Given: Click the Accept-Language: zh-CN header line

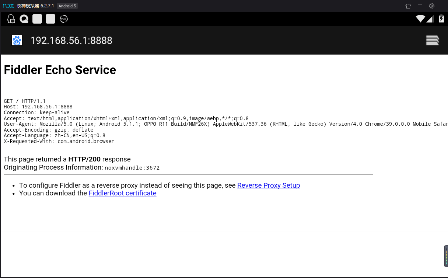Looking at the screenshot, I should click(x=55, y=135).
